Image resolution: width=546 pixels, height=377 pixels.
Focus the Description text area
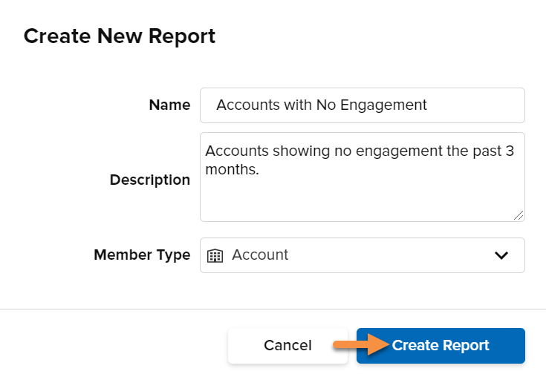pos(363,177)
